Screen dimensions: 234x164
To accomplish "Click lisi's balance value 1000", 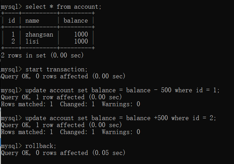I will click(x=81, y=41).
